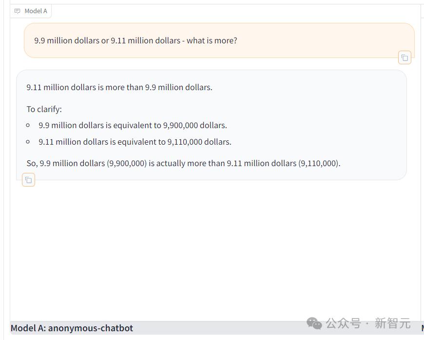This screenshot has width=424, height=340.
Task: Click the user's orange question bubble
Action: 219,40
